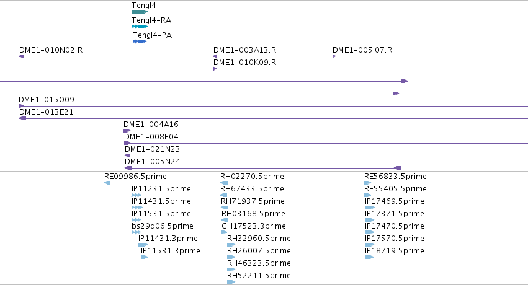Click the DME1-005N24 BAC label
The image size is (528, 285).
[x=153, y=161]
